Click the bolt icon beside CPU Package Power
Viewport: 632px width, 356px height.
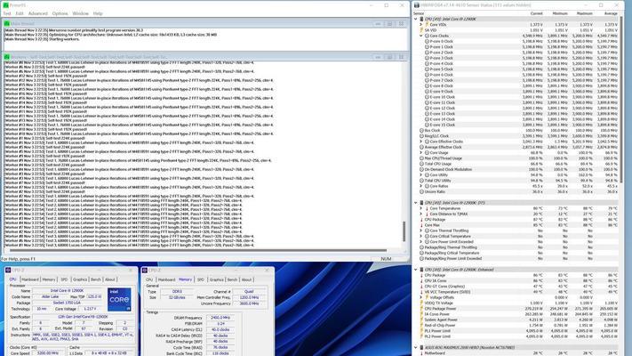[421, 308]
